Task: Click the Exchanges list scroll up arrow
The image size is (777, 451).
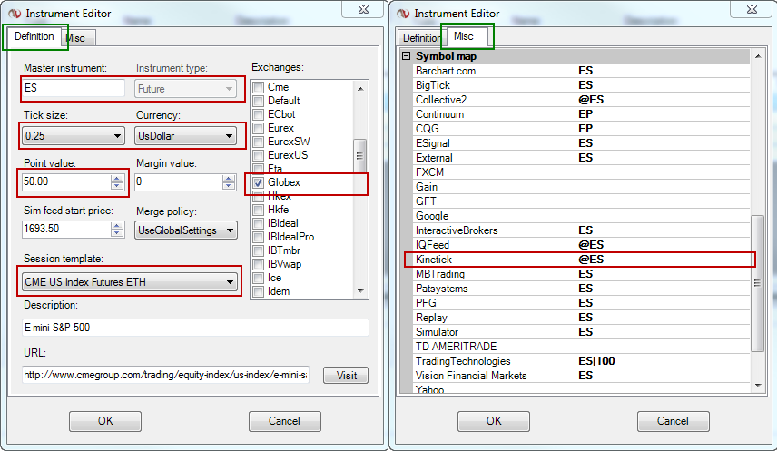Action: click(x=360, y=89)
